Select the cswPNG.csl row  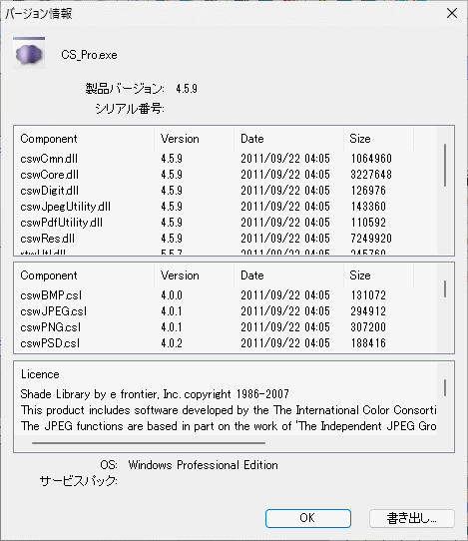[226, 327]
